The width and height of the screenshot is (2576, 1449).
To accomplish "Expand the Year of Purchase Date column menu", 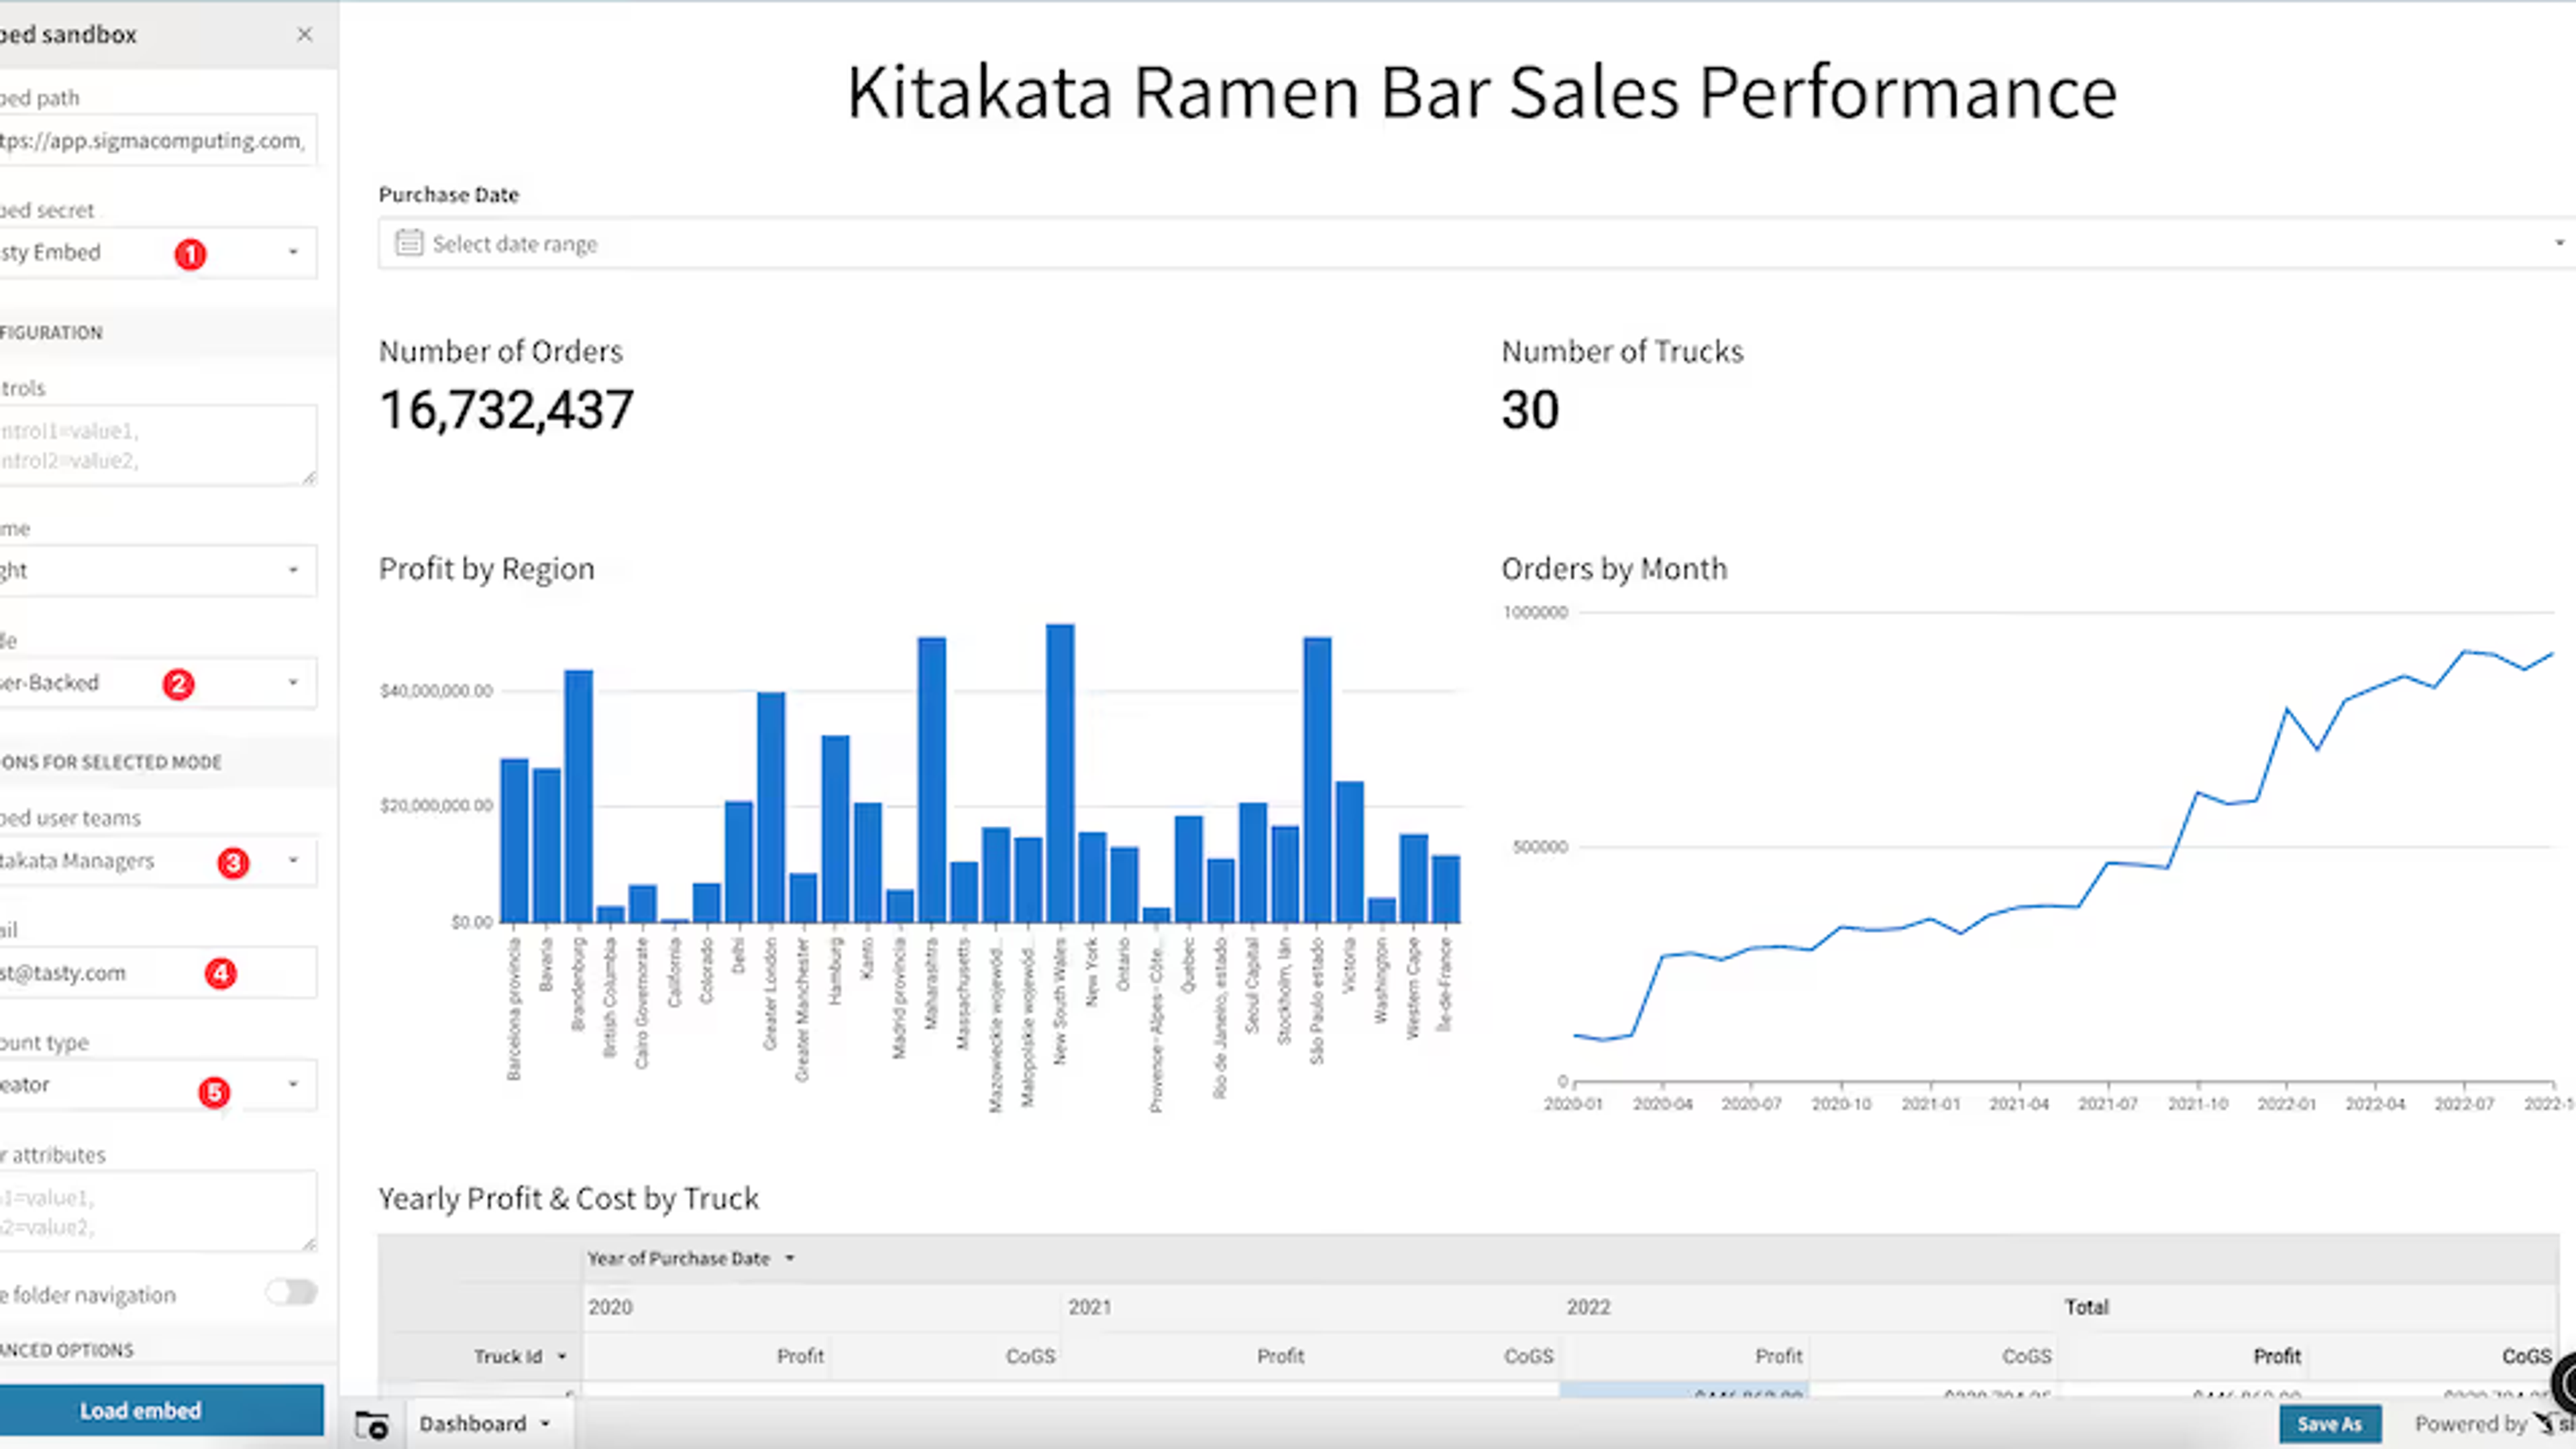I will coord(790,1258).
